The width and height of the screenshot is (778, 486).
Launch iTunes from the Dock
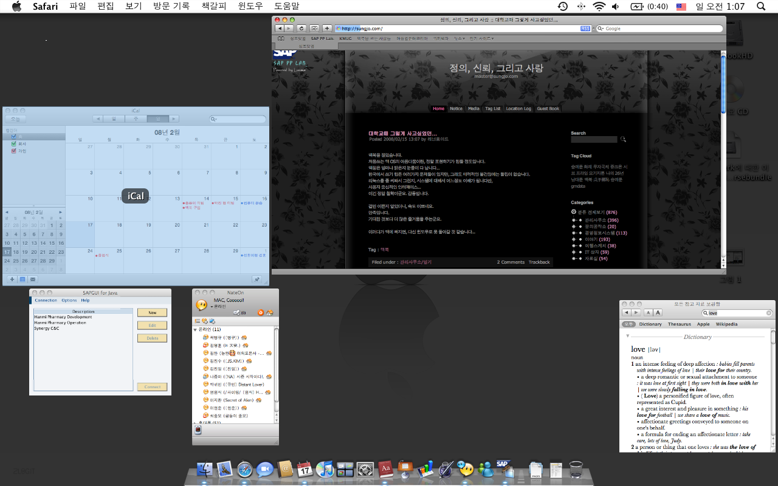coord(325,470)
